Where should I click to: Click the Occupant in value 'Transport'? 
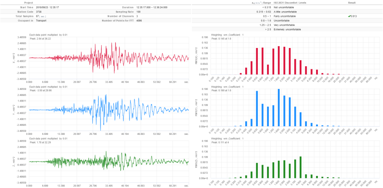(x=36, y=21)
